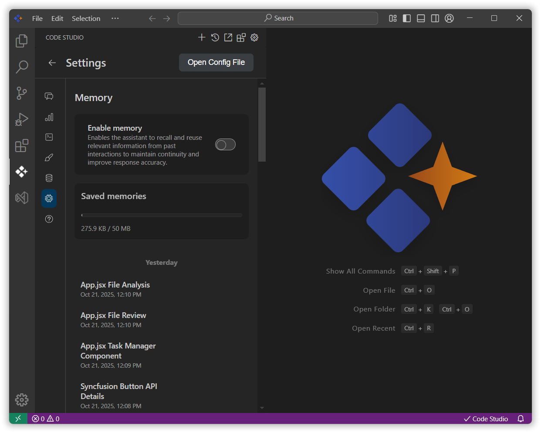Image resolution: width=541 pixels, height=433 pixels.
Task: Click the saved memories storage progress bar
Action: pyautogui.click(x=161, y=215)
